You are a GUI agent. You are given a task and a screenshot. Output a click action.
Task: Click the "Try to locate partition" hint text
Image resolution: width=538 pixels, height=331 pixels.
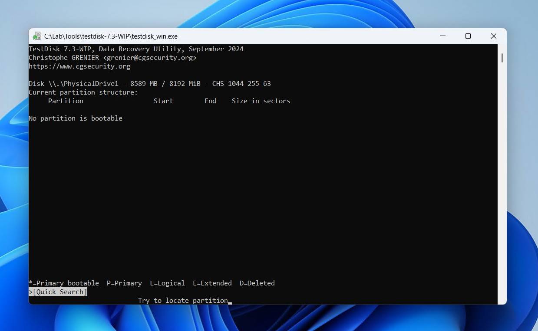click(x=183, y=301)
